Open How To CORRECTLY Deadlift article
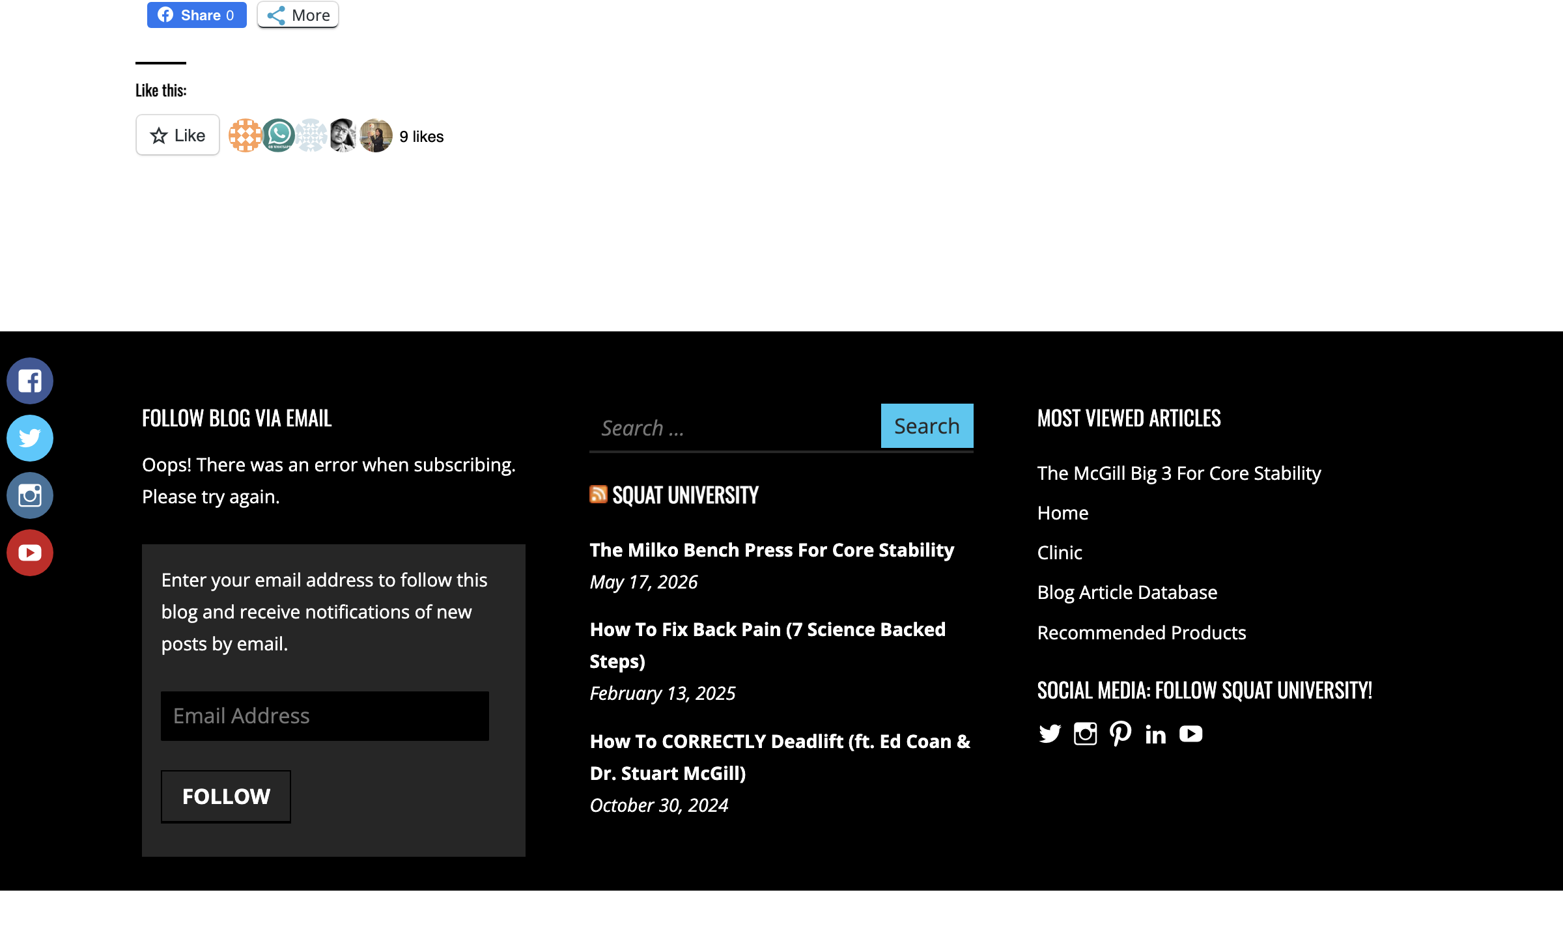Viewport: 1563px width, 944px height. tap(780, 757)
